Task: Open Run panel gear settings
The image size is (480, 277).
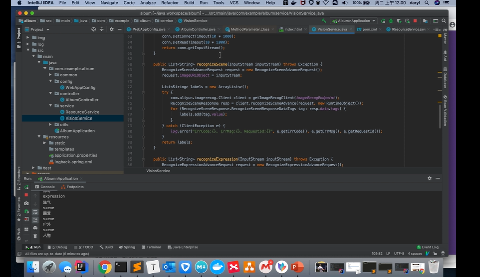Action: click(429, 178)
